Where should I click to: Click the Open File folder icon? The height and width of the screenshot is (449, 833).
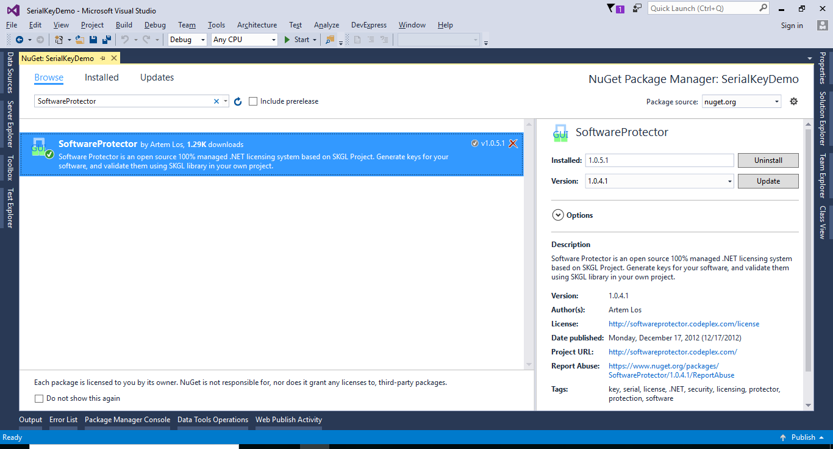(79, 40)
